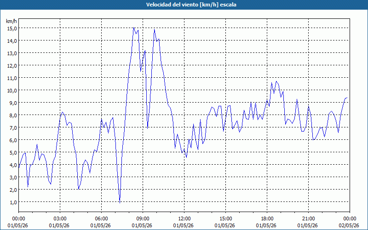The width and height of the screenshot is (368, 230).
Task: Click the lowest wind speed dip below 1,0
Action: coord(120,203)
